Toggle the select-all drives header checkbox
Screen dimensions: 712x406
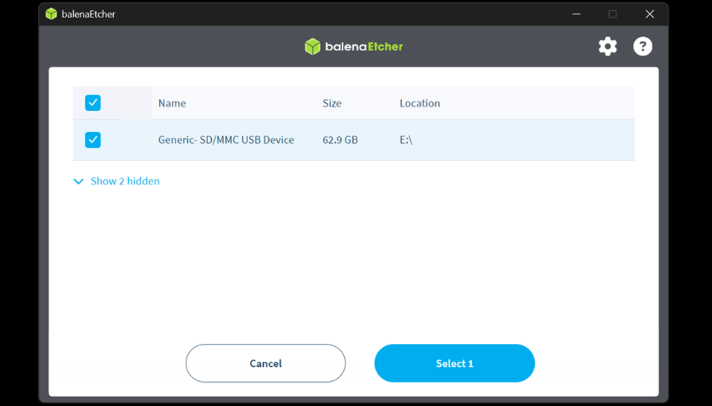[93, 103]
